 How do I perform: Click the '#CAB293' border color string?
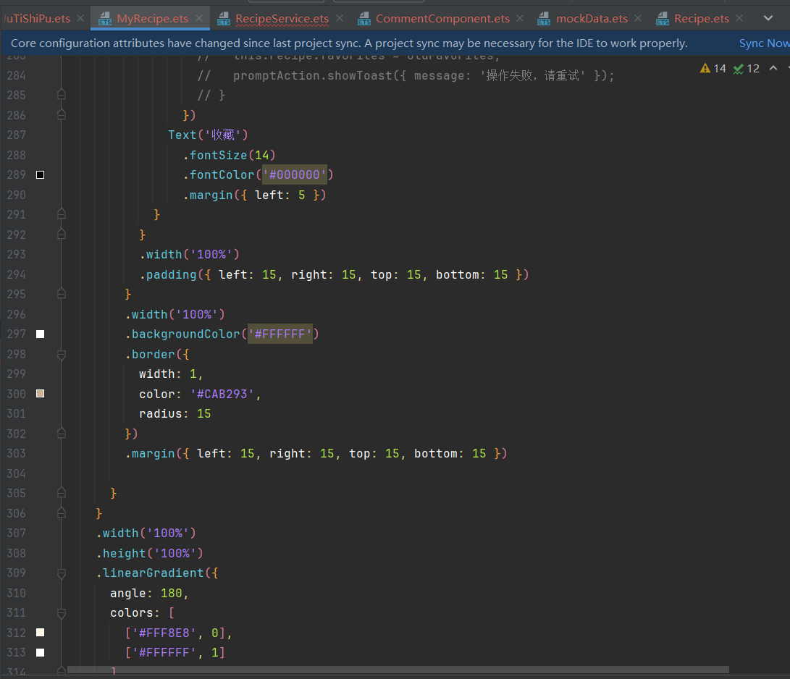(222, 394)
